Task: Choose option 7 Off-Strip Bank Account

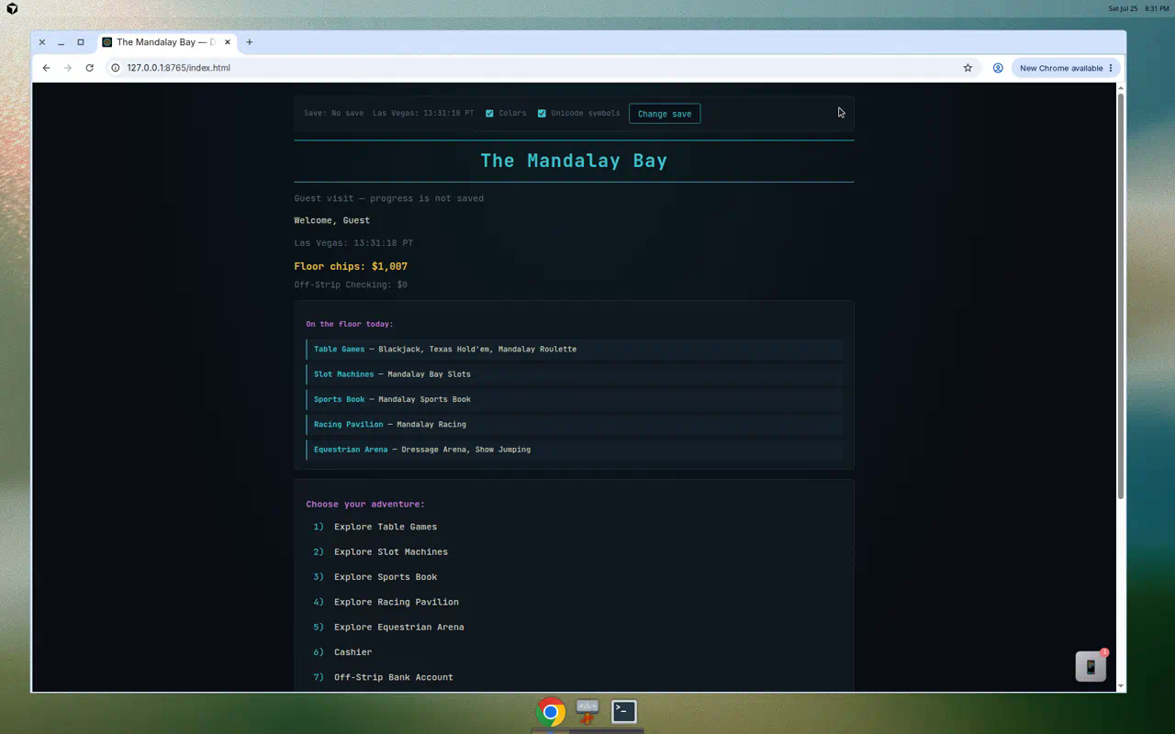Action: click(x=574, y=677)
